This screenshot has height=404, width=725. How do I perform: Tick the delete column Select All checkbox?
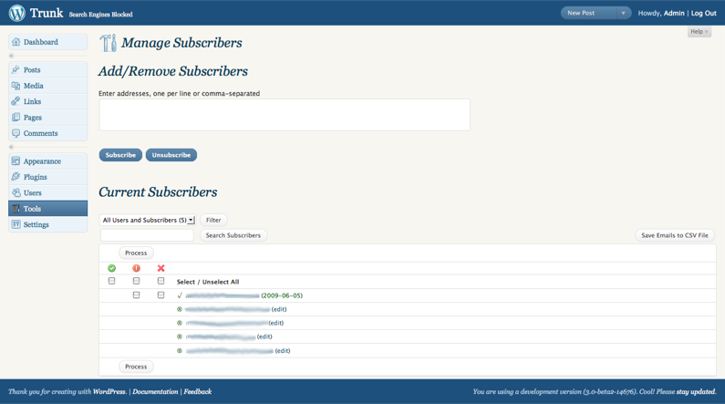point(161,281)
